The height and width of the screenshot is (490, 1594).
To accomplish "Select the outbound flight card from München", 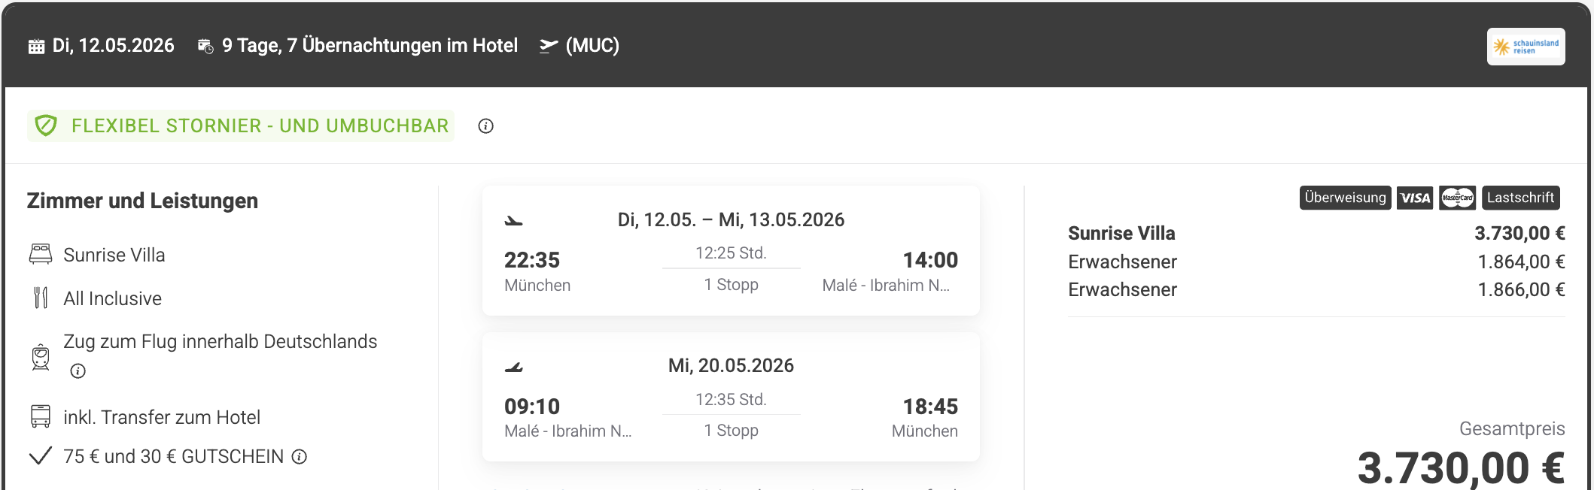I will pyautogui.click(x=731, y=251).
